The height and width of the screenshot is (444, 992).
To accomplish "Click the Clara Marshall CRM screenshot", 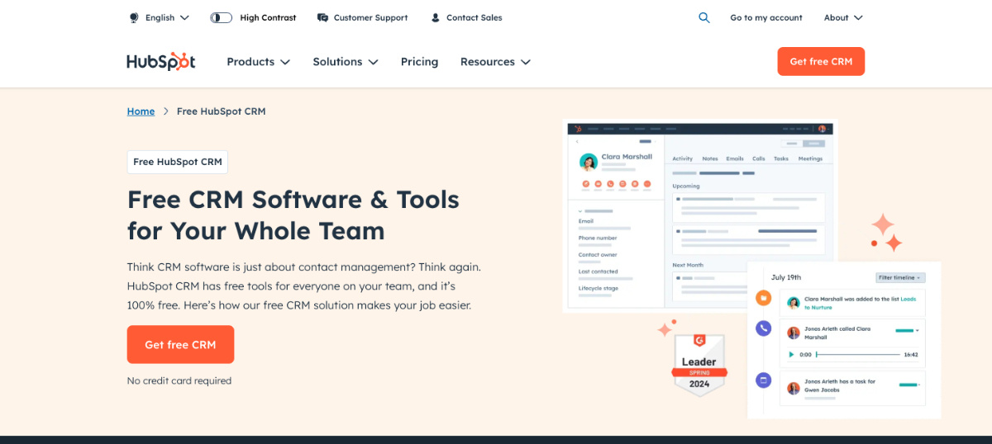I will [699, 216].
